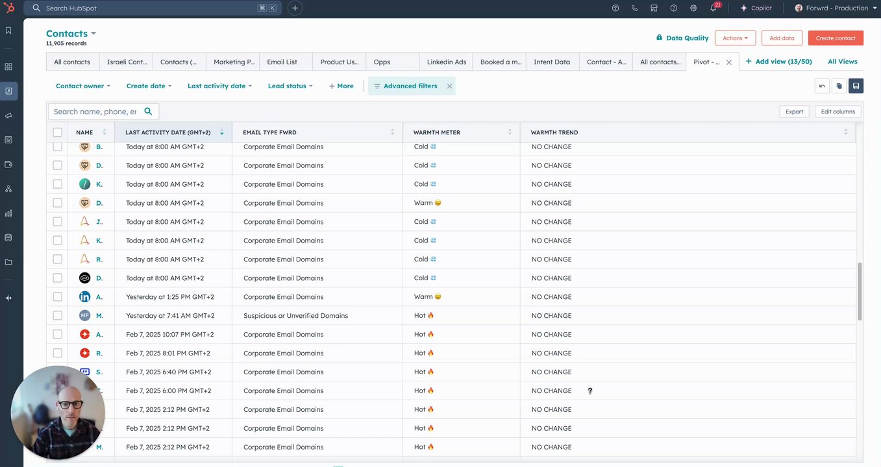Open the Lead status filter dropdown
This screenshot has height=467, width=881.
[290, 86]
